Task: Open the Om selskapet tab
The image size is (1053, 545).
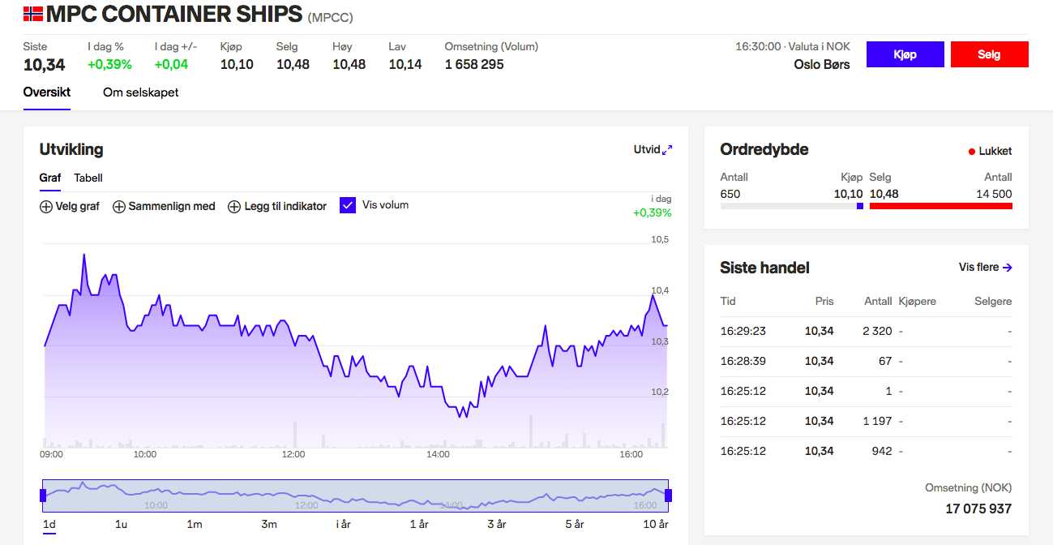Action: (x=140, y=92)
